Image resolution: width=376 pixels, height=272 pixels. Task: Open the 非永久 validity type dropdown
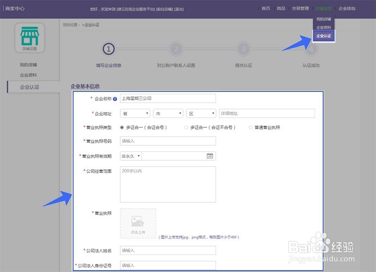click(131, 156)
